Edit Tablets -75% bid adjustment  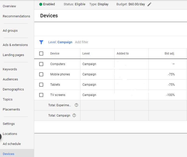(x=171, y=85)
